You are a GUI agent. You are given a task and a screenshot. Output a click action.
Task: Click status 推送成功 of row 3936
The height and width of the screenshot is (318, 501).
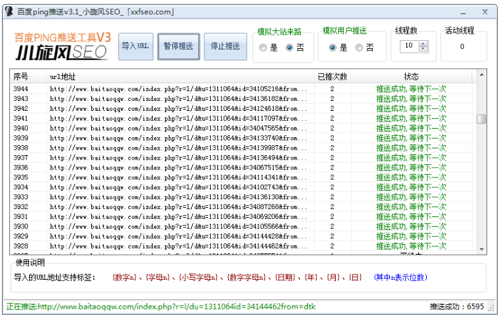(x=411, y=168)
